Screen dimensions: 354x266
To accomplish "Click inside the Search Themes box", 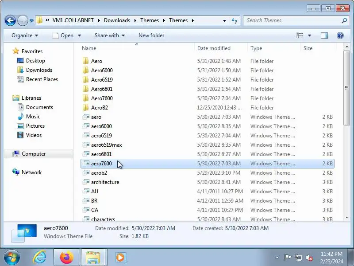I will (293, 20).
